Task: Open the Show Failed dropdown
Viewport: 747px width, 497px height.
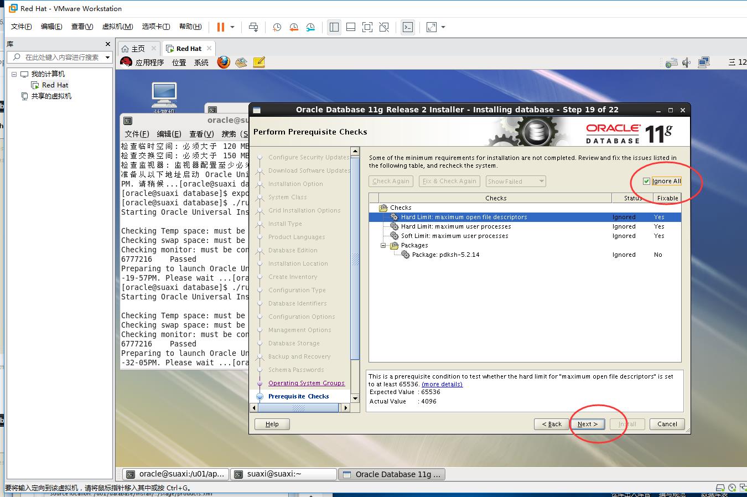Action: (516, 181)
